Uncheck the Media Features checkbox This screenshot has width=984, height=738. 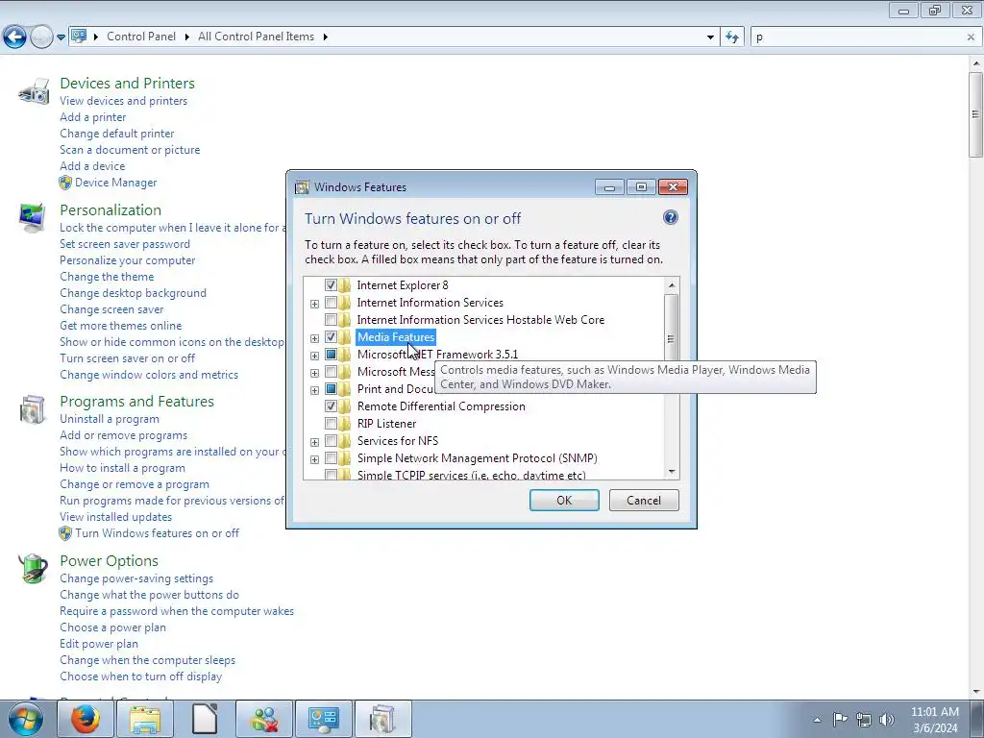coord(331,337)
